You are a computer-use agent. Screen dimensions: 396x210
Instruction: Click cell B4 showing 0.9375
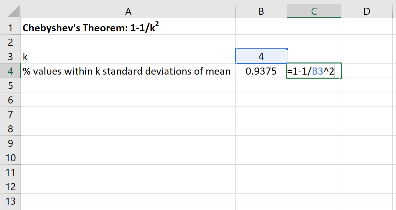pyautogui.click(x=261, y=71)
